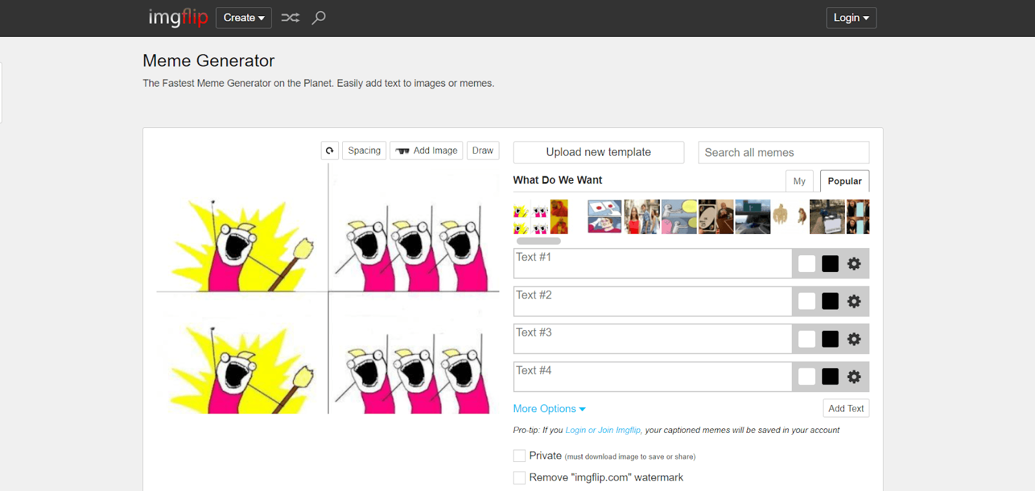1035x491 pixels.
Task: Click the meme preview canvas image
Action: tap(328, 289)
